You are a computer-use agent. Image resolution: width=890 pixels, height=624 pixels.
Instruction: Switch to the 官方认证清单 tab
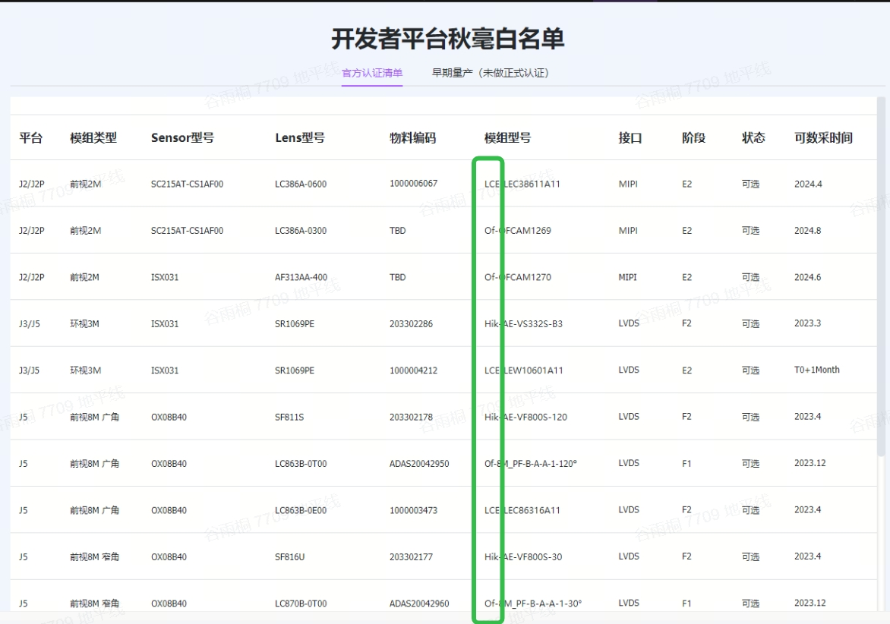tap(372, 73)
